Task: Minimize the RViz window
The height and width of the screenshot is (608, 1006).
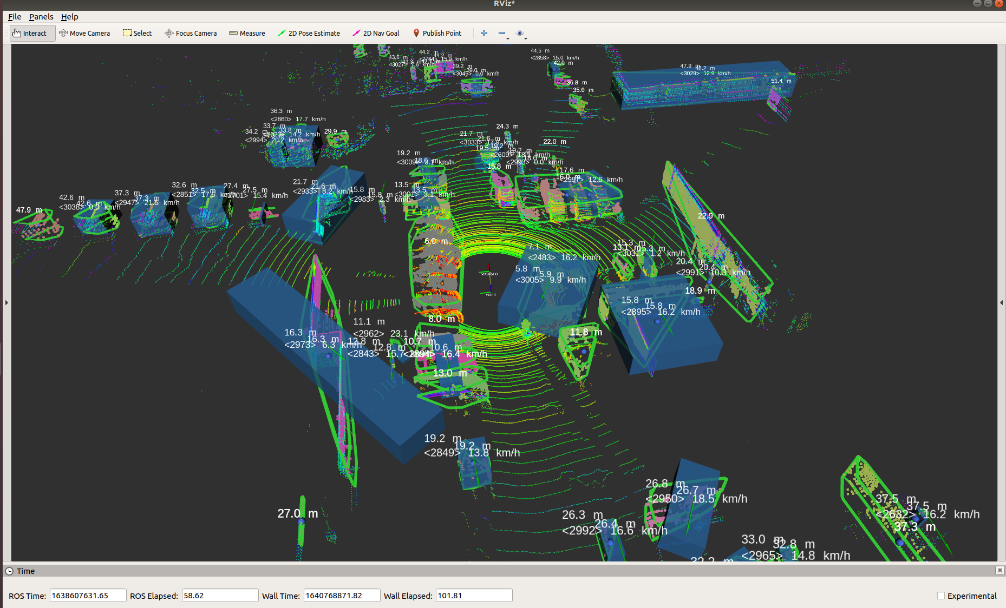Action: pyautogui.click(x=977, y=3)
